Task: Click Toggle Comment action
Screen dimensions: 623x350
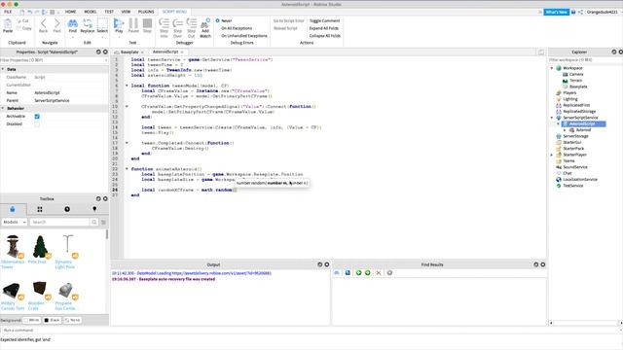Action: (324, 20)
